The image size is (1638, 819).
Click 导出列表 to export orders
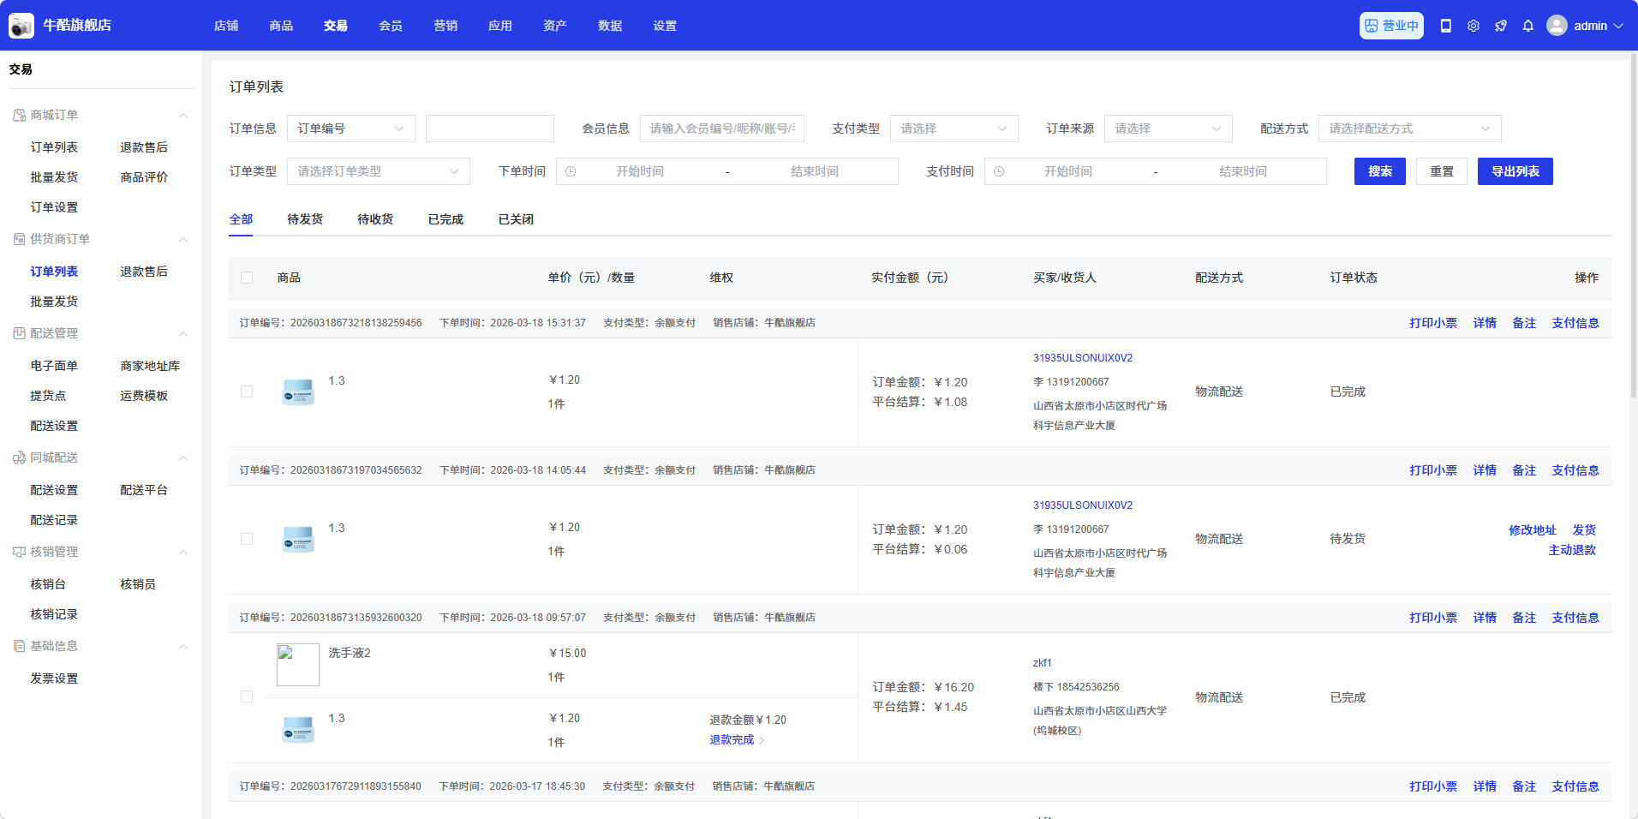pyautogui.click(x=1515, y=171)
